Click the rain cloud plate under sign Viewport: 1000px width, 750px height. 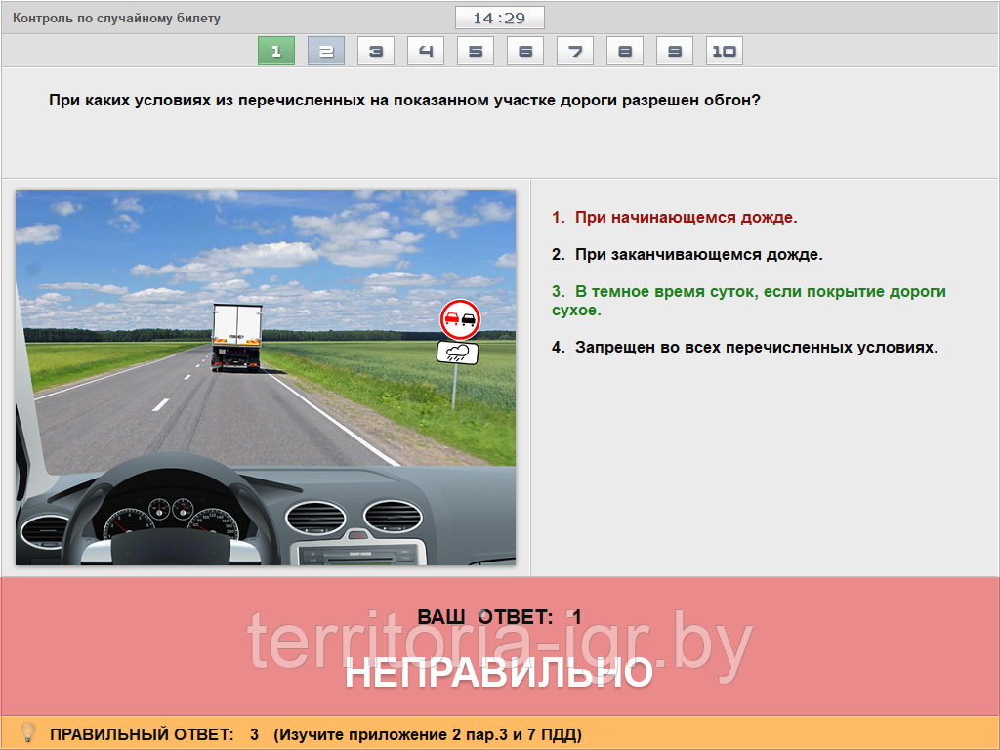457,352
